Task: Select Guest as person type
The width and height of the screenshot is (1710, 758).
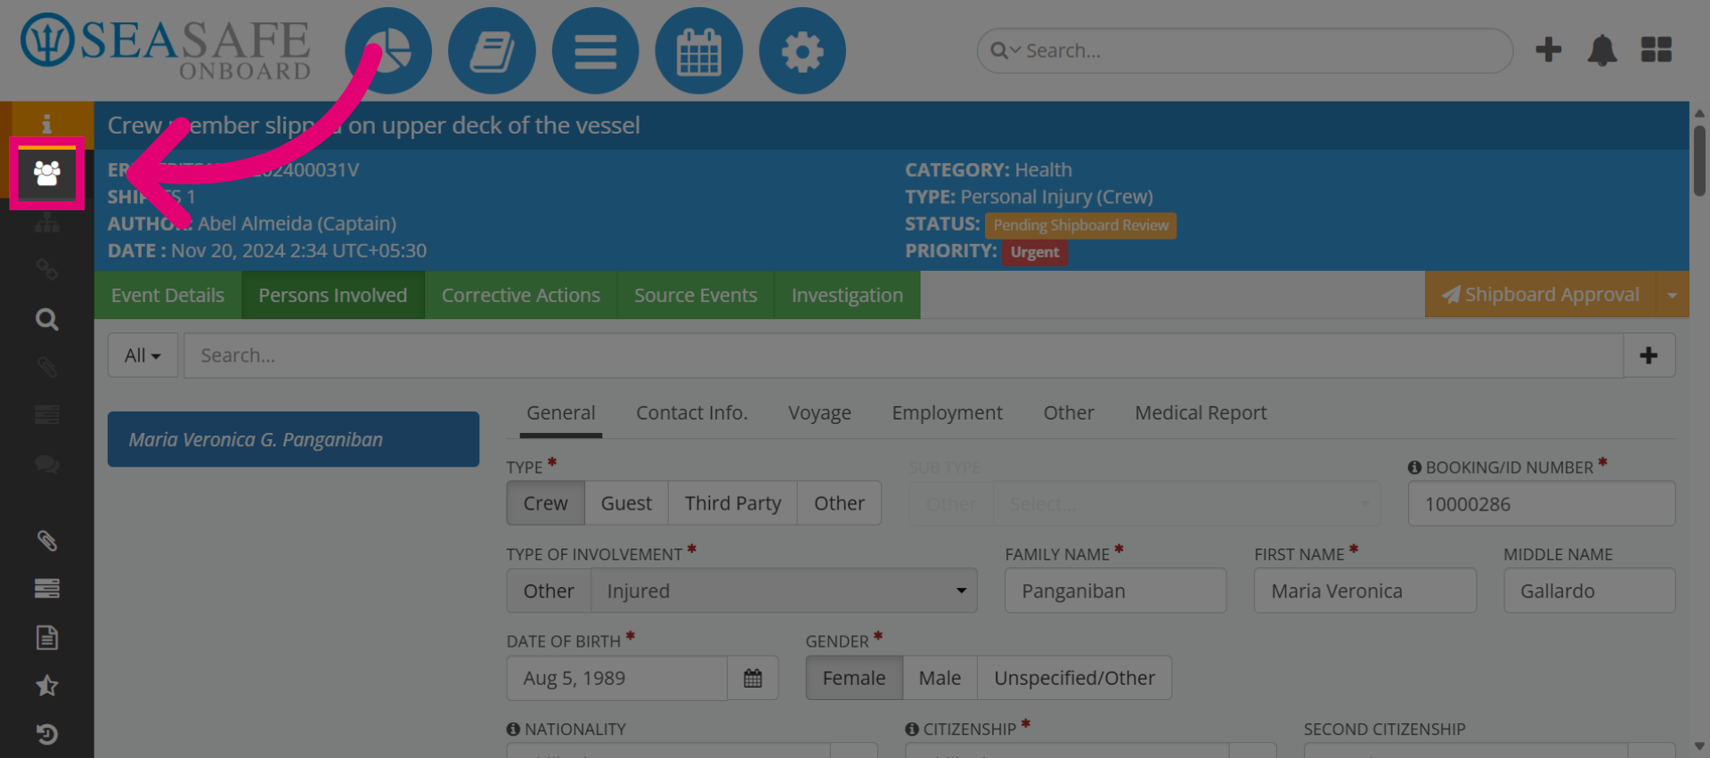Action: [x=626, y=503]
